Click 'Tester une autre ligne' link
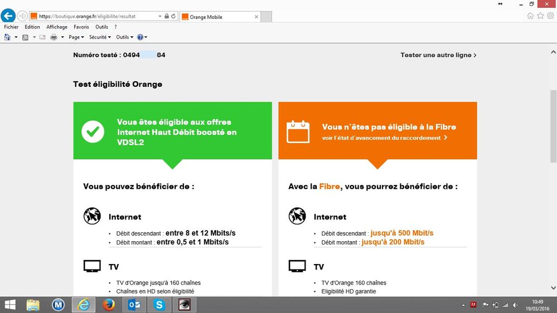Image resolution: width=557 pixels, height=313 pixels. click(438, 55)
